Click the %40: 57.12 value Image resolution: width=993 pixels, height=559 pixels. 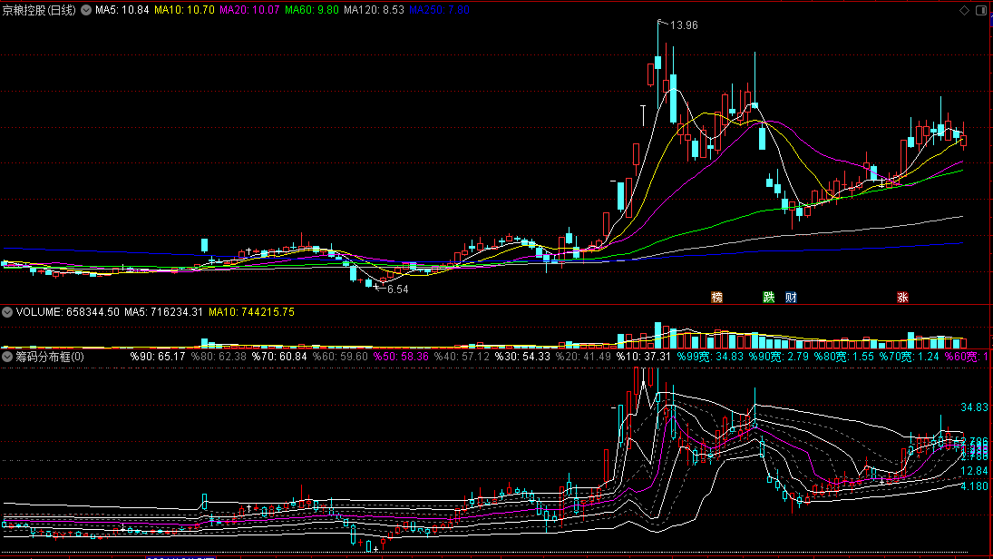[x=462, y=357]
